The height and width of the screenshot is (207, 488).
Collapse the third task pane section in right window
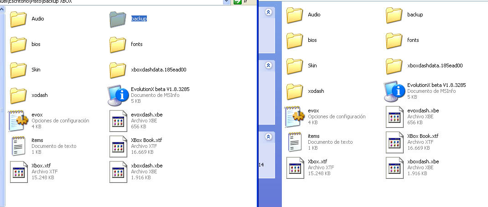point(269,136)
